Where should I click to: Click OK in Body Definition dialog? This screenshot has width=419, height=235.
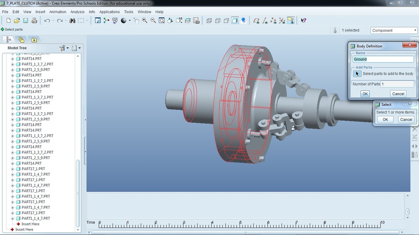365,94
